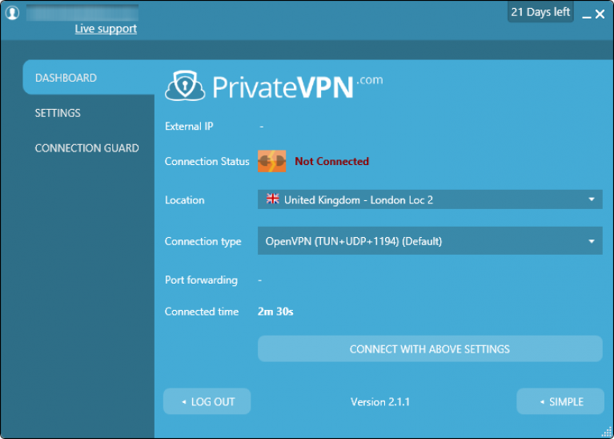Switch to the Dashboard tab
Viewport: 614px width, 439px height.
89,78
